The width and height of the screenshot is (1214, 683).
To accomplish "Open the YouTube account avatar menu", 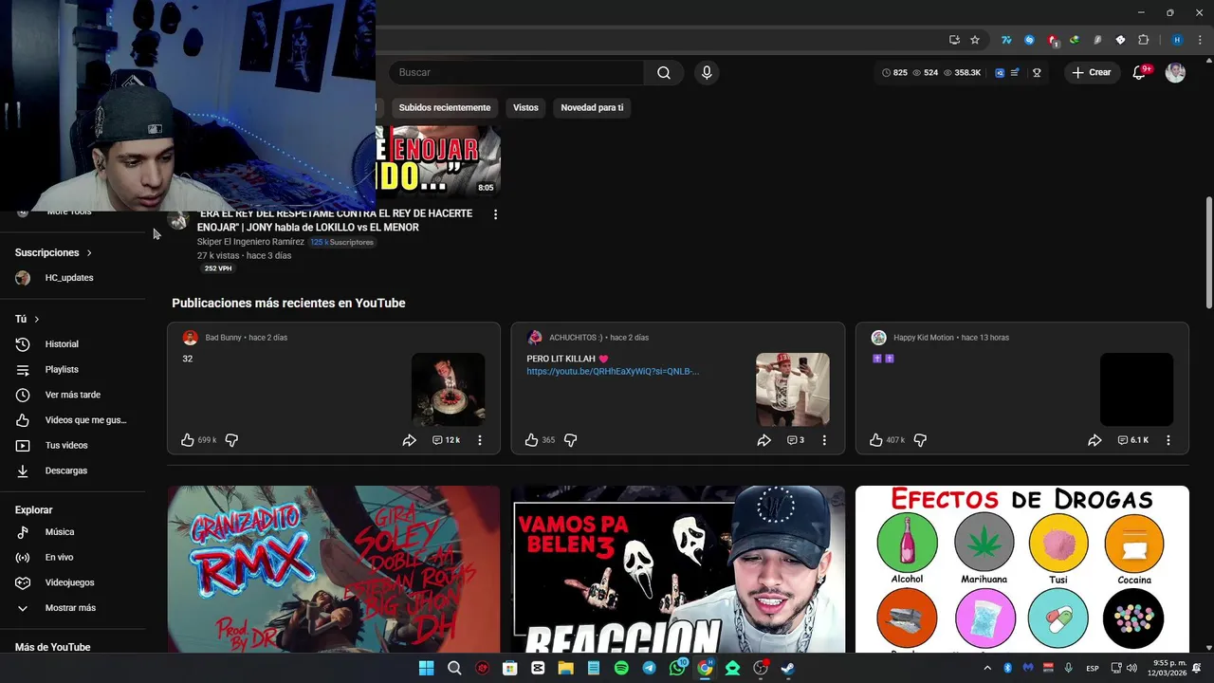I will click(x=1175, y=72).
